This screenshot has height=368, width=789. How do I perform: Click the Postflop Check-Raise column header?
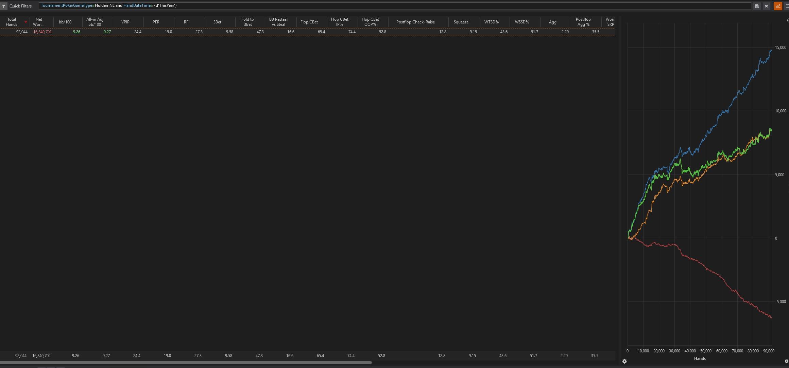pos(415,22)
